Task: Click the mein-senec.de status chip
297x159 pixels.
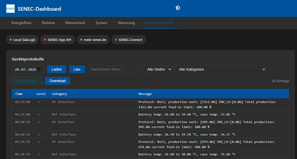Action: click(93, 40)
